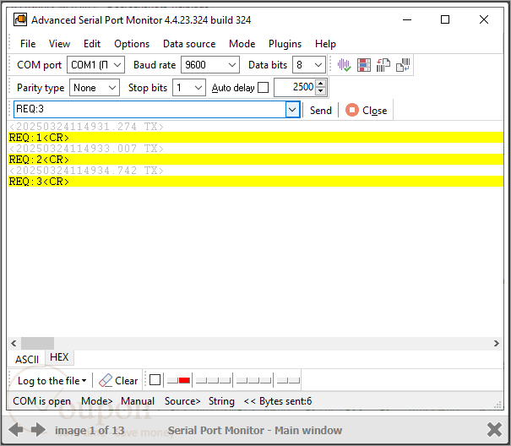Click the horizontal scrollbar thumb
The width and height of the screenshot is (511, 446).
(x=37, y=343)
